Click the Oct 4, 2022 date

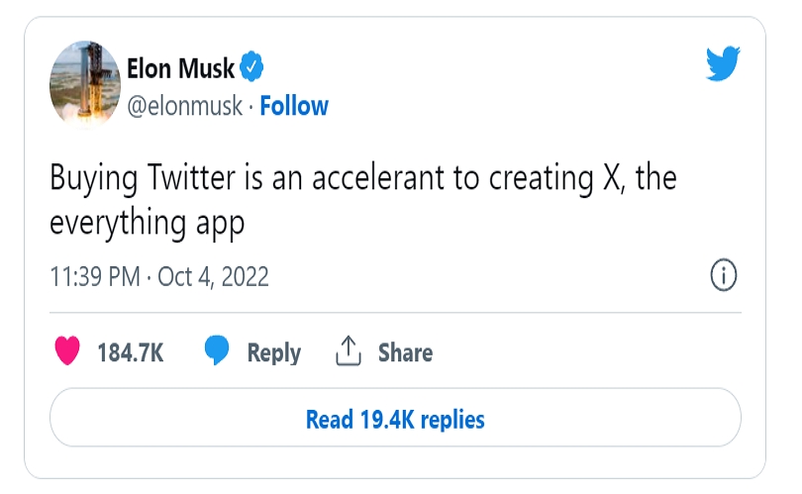212,277
